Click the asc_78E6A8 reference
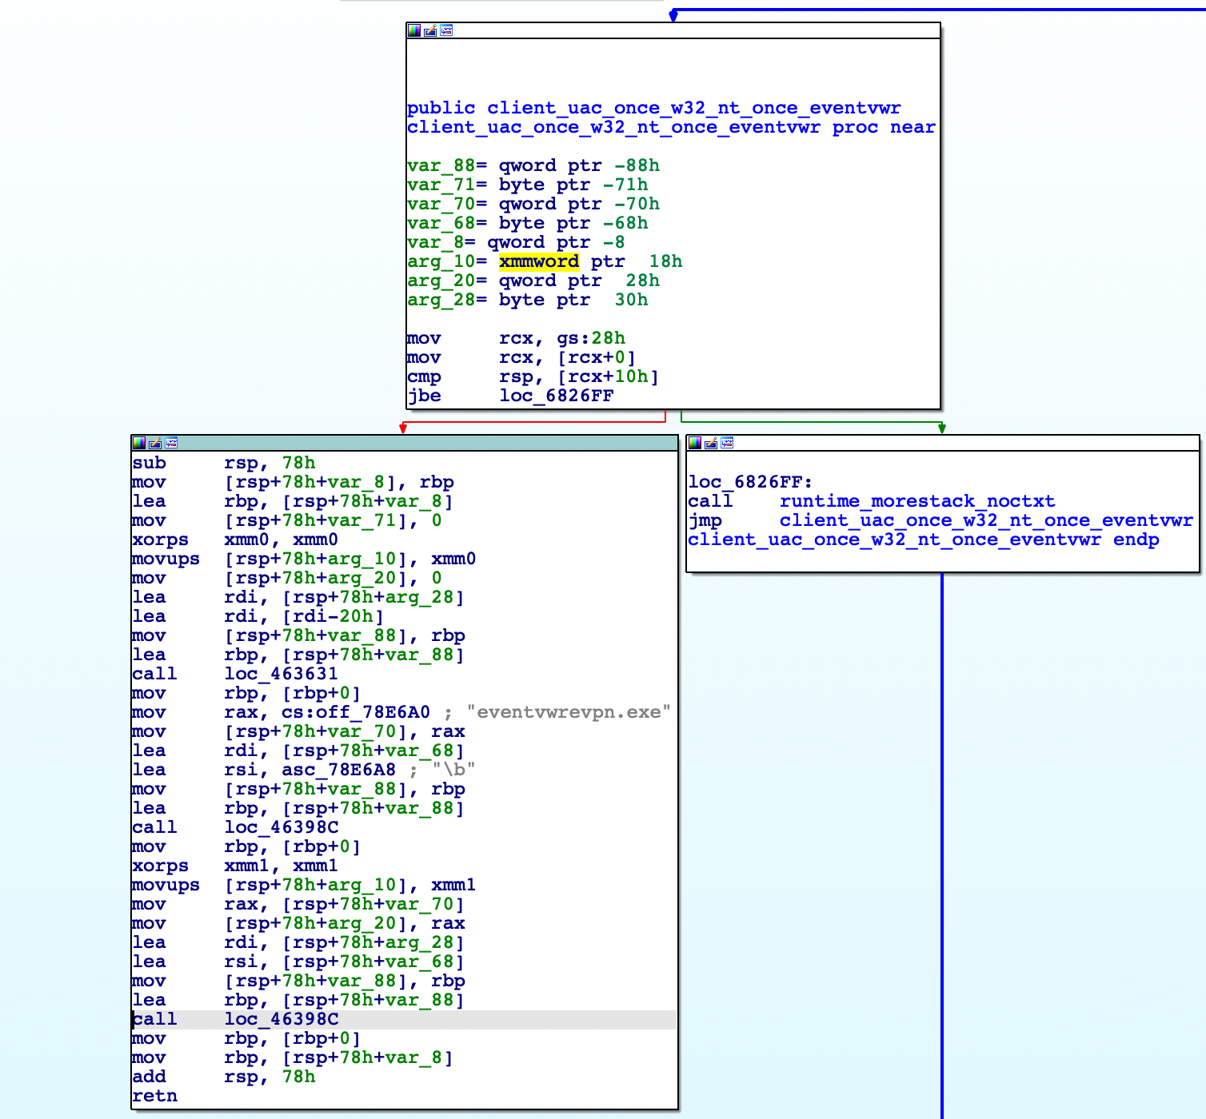1206x1119 pixels. click(338, 770)
